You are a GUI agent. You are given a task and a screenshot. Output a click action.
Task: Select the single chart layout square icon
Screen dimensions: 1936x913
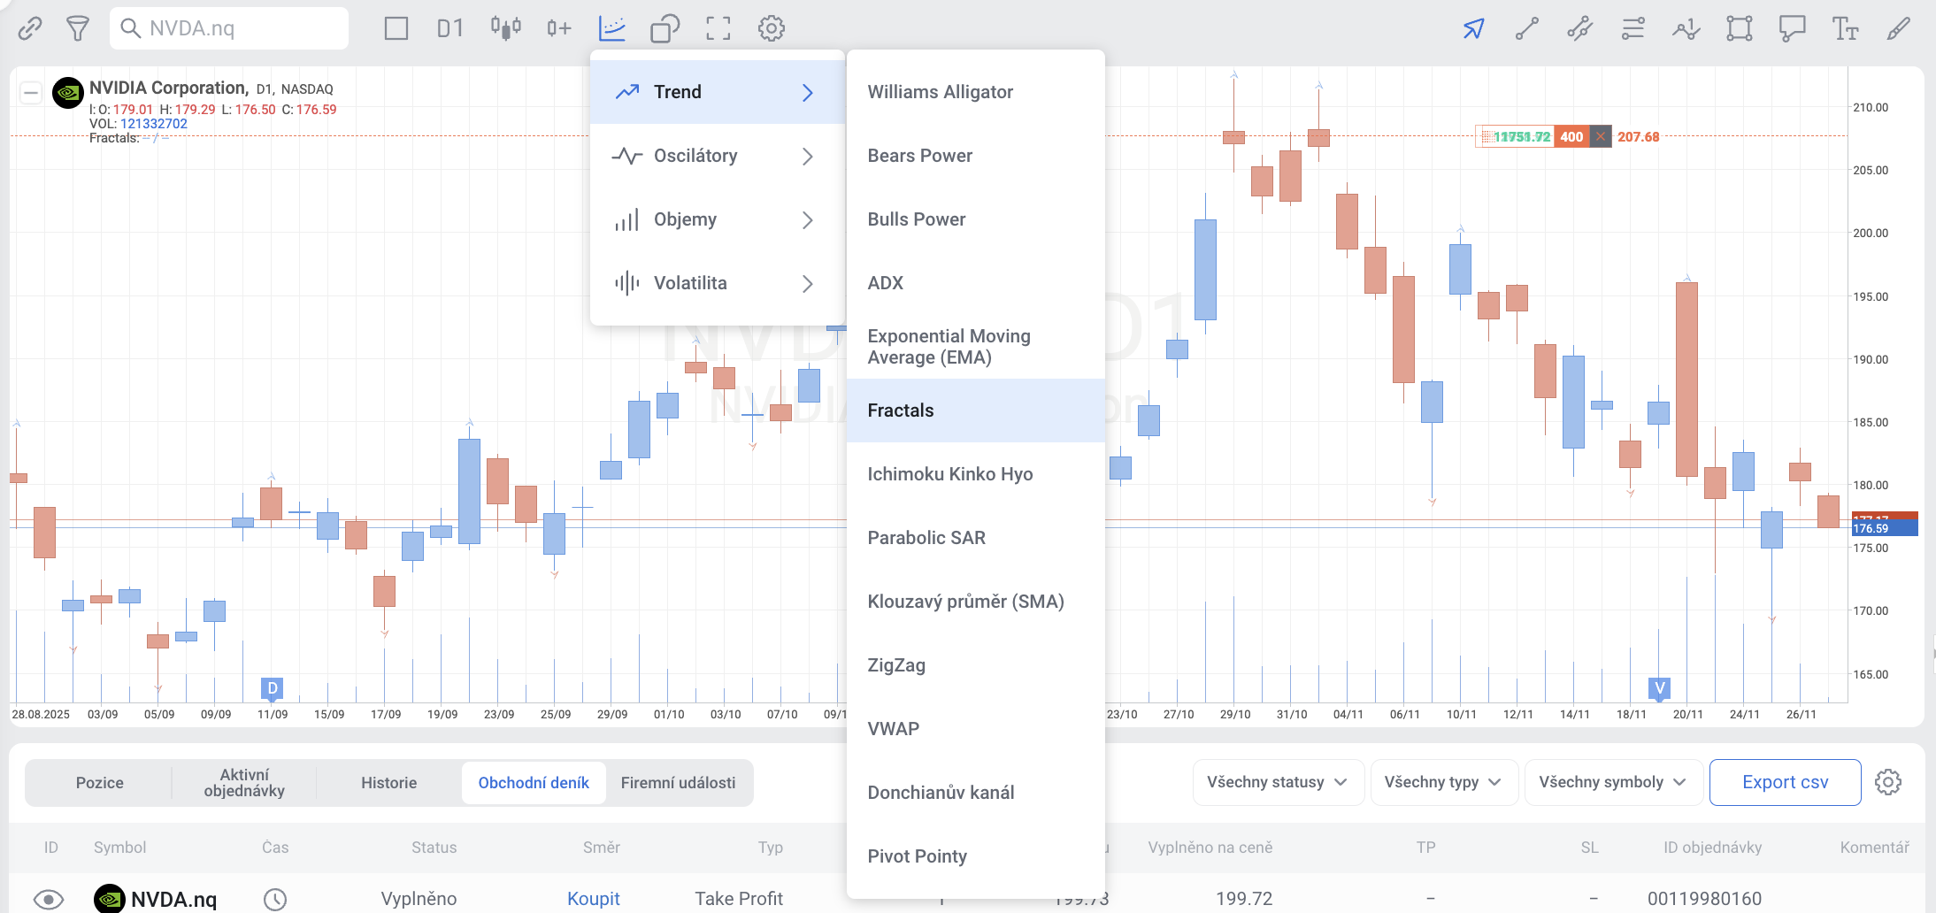point(396,28)
